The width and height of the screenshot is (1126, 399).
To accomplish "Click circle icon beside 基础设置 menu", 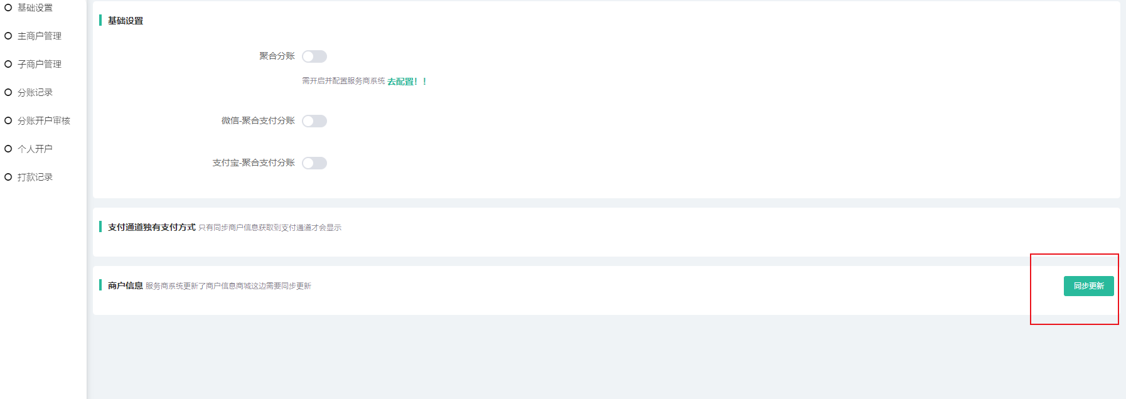I will [x=8, y=8].
